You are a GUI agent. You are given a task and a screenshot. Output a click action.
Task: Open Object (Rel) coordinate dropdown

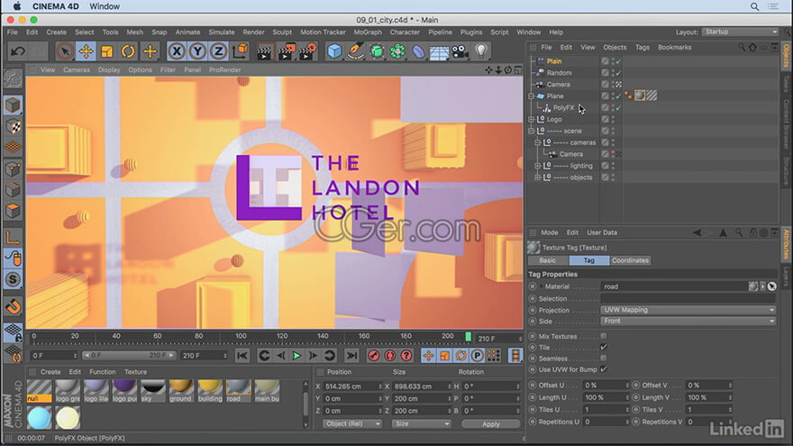pyautogui.click(x=352, y=423)
